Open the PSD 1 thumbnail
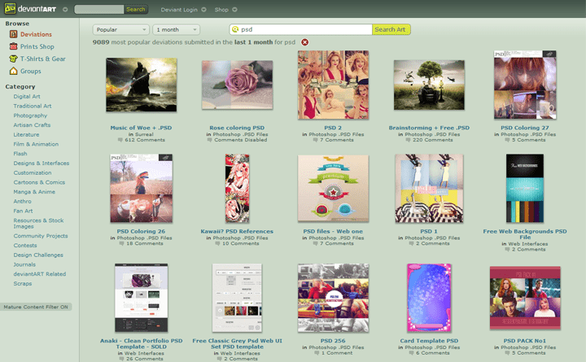Viewport: 586px width, 362px height. tap(429, 188)
